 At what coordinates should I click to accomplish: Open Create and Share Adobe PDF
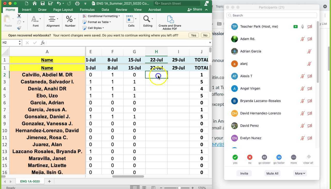click(170, 22)
